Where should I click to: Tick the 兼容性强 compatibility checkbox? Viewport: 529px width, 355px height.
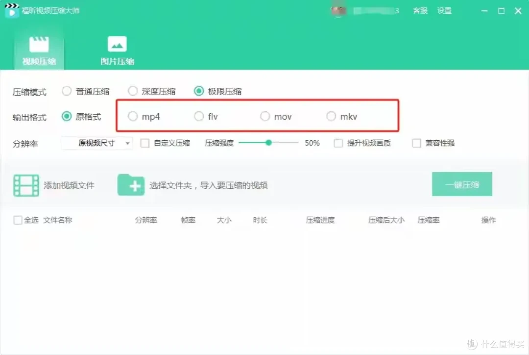[x=416, y=143]
